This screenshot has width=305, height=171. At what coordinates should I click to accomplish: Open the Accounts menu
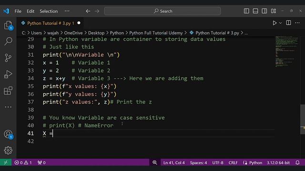tap(8, 134)
